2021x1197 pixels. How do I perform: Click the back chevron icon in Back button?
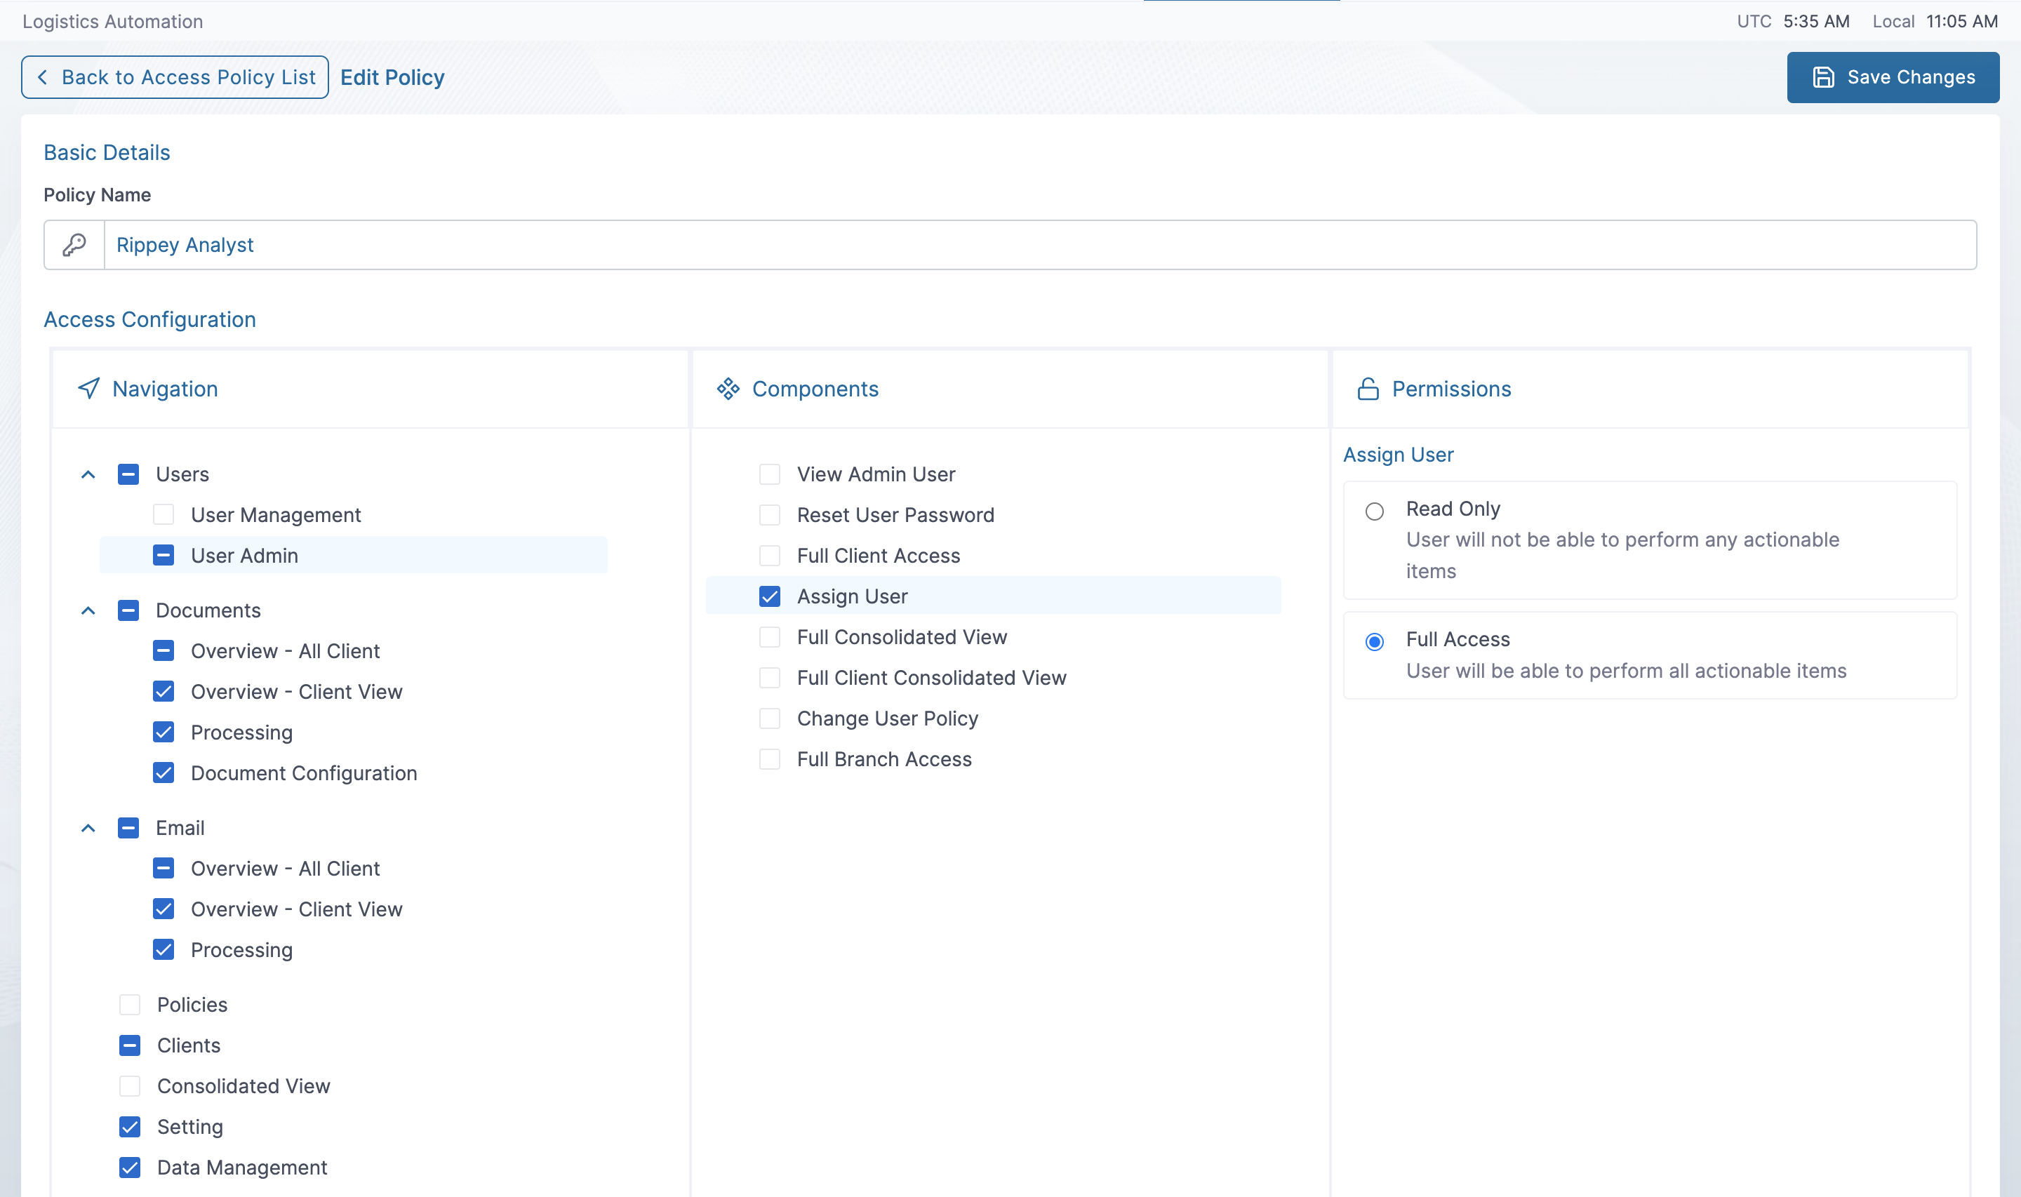[43, 77]
